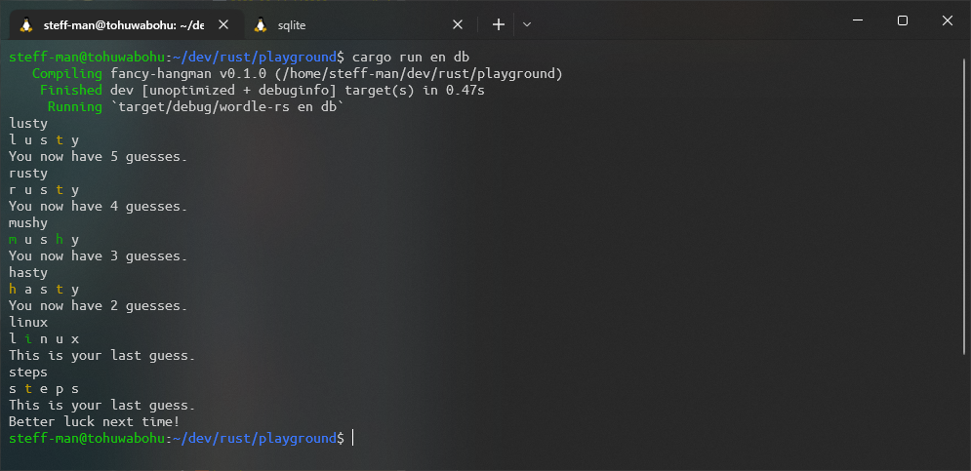Expand the new tab profile dropdown chevron
The image size is (971, 471).
pos(527,24)
